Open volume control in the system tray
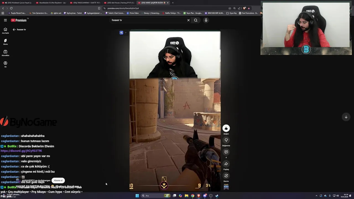The image size is (354, 199). [337, 196]
